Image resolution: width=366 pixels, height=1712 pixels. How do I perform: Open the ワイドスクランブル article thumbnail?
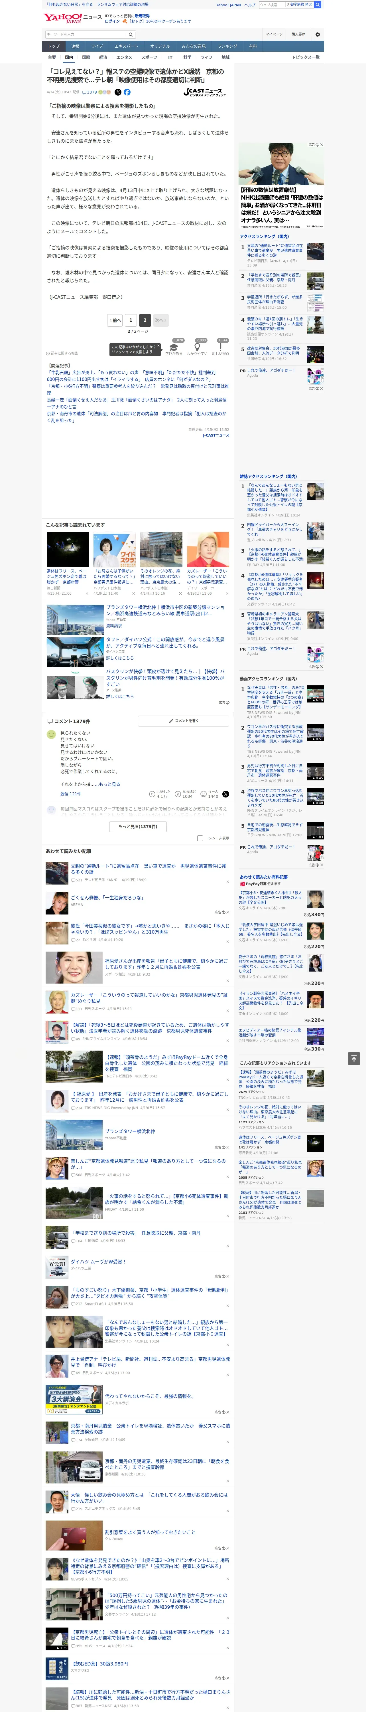(x=115, y=549)
